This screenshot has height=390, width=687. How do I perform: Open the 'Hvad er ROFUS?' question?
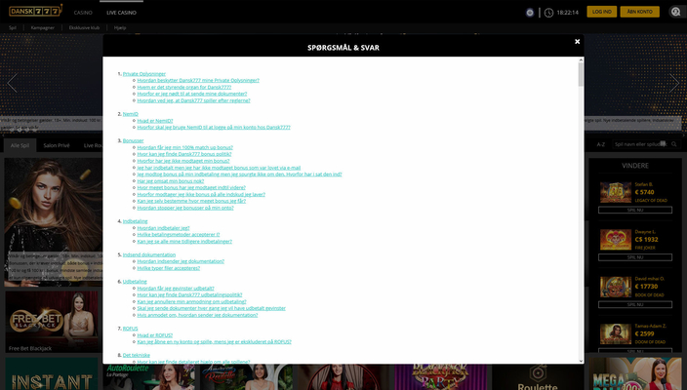pyautogui.click(x=154, y=335)
